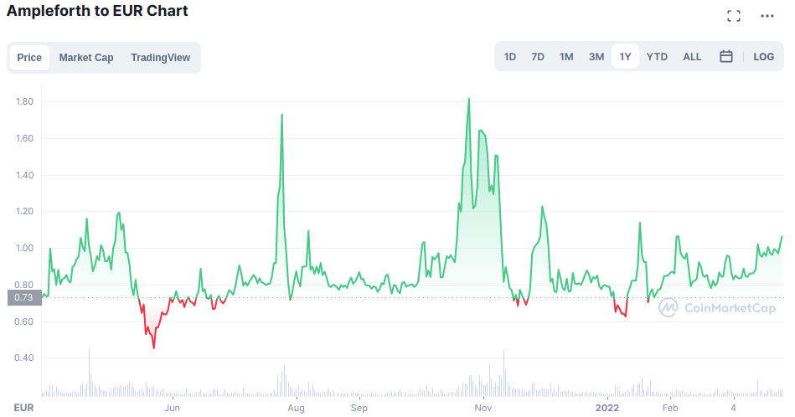
Task: Open the three-dot more options menu
Action: [767, 16]
